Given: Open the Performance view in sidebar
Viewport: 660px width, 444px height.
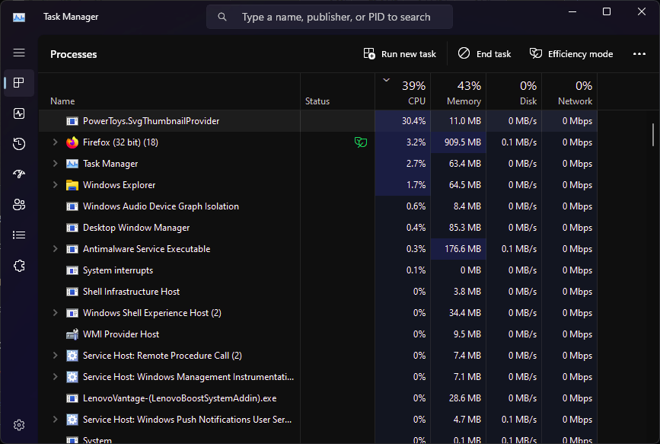Looking at the screenshot, I should pos(18,113).
